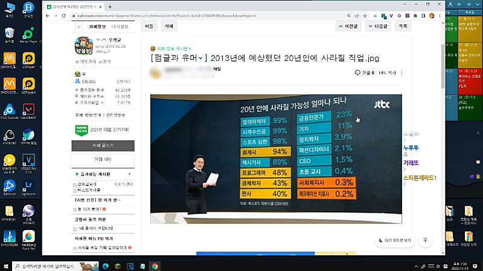Open Chrome extensions puzzle icon

pos(415,16)
